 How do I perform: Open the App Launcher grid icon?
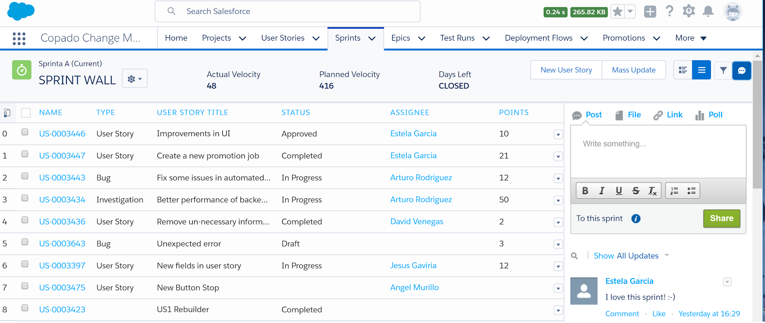19,38
